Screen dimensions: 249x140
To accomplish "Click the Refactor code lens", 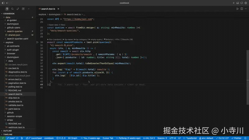I will (108, 40).
